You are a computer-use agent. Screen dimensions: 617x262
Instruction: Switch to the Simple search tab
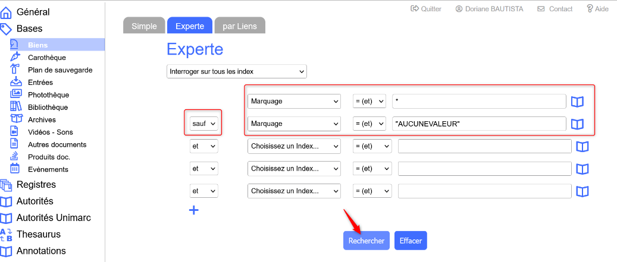(144, 26)
